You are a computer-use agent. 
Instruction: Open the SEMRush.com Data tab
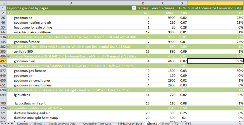130,123
